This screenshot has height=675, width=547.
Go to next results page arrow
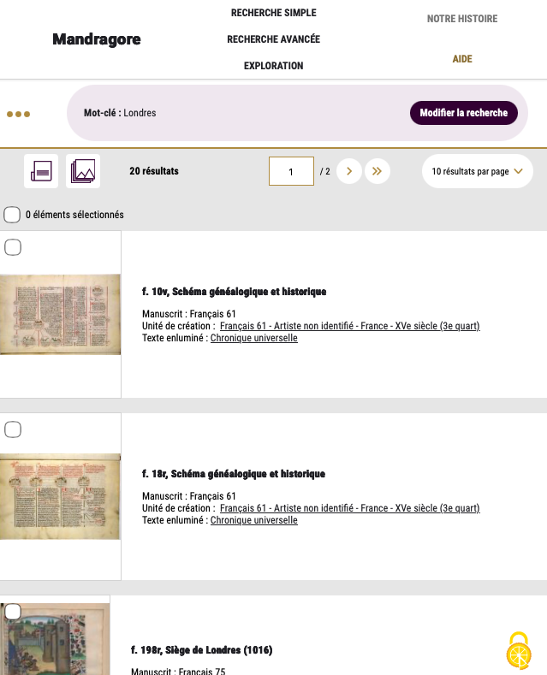point(349,171)
